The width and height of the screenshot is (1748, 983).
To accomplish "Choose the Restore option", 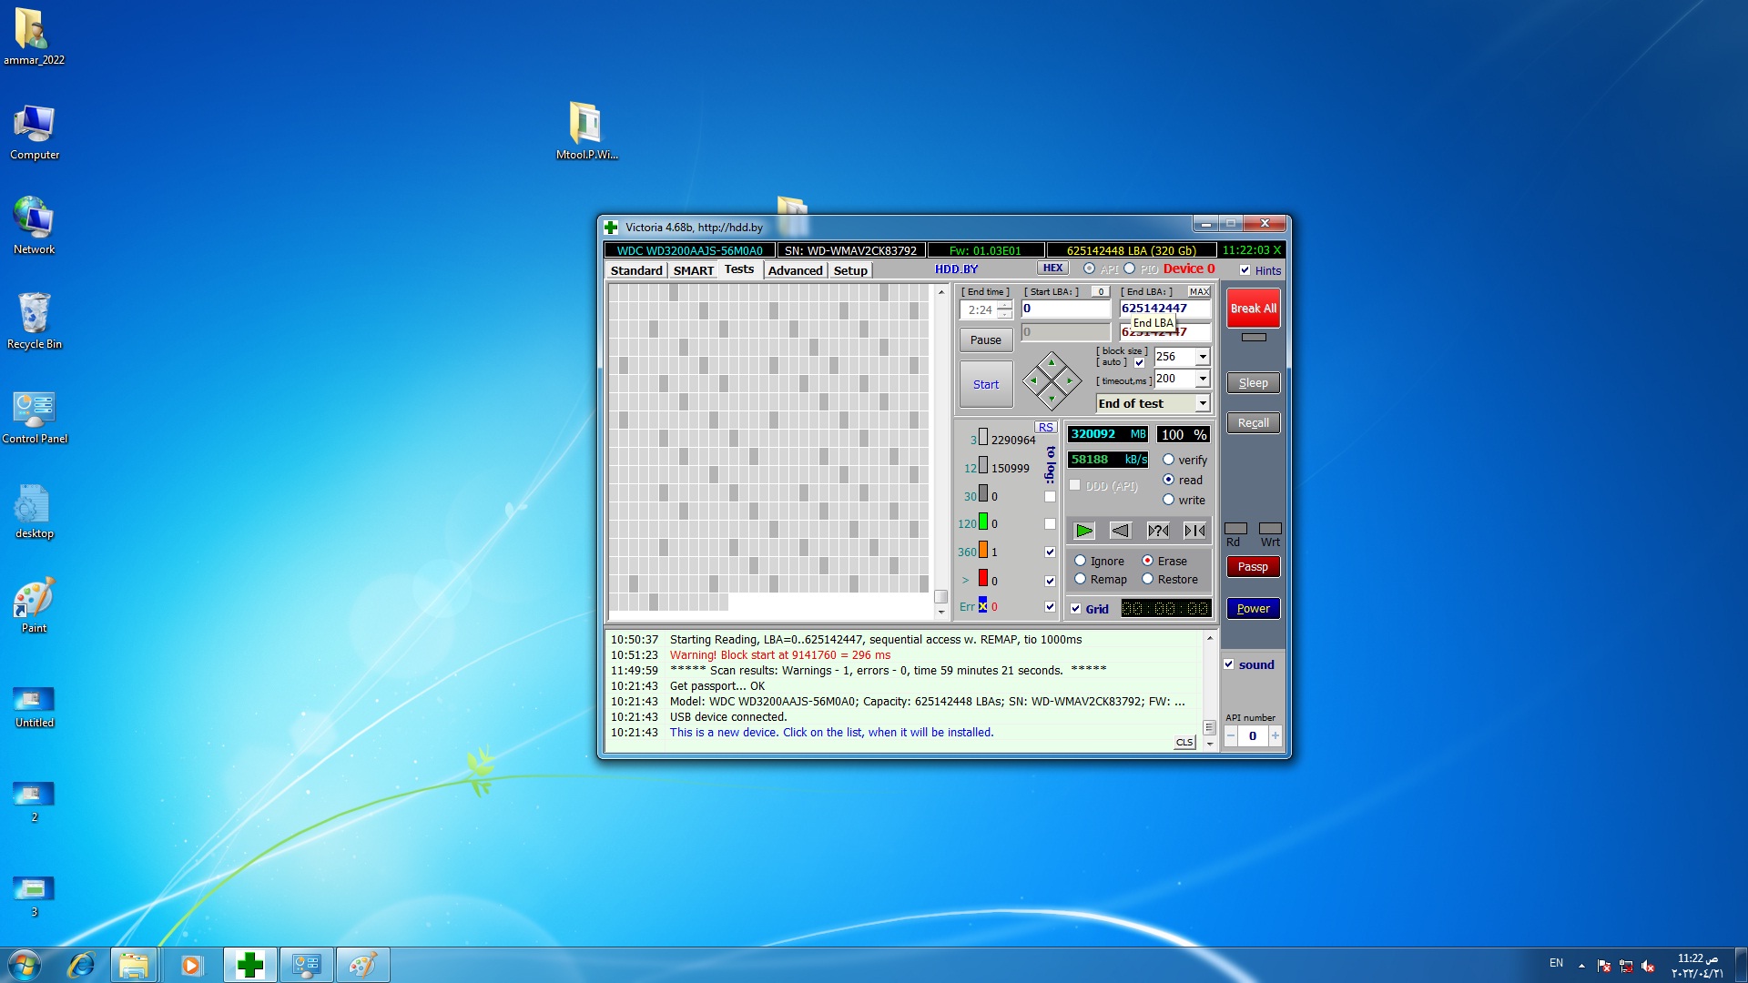I will [1148, 579].
